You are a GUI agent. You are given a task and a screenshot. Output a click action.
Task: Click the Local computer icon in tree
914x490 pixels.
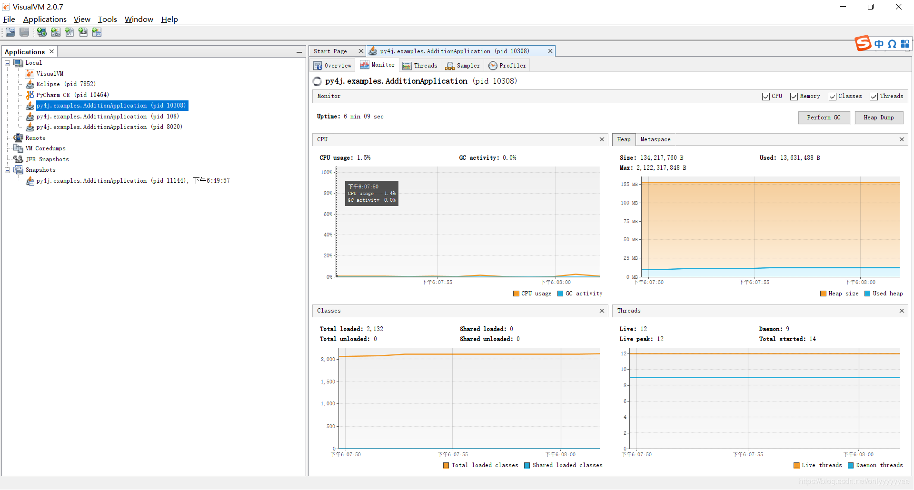click(x=19, y=63)
